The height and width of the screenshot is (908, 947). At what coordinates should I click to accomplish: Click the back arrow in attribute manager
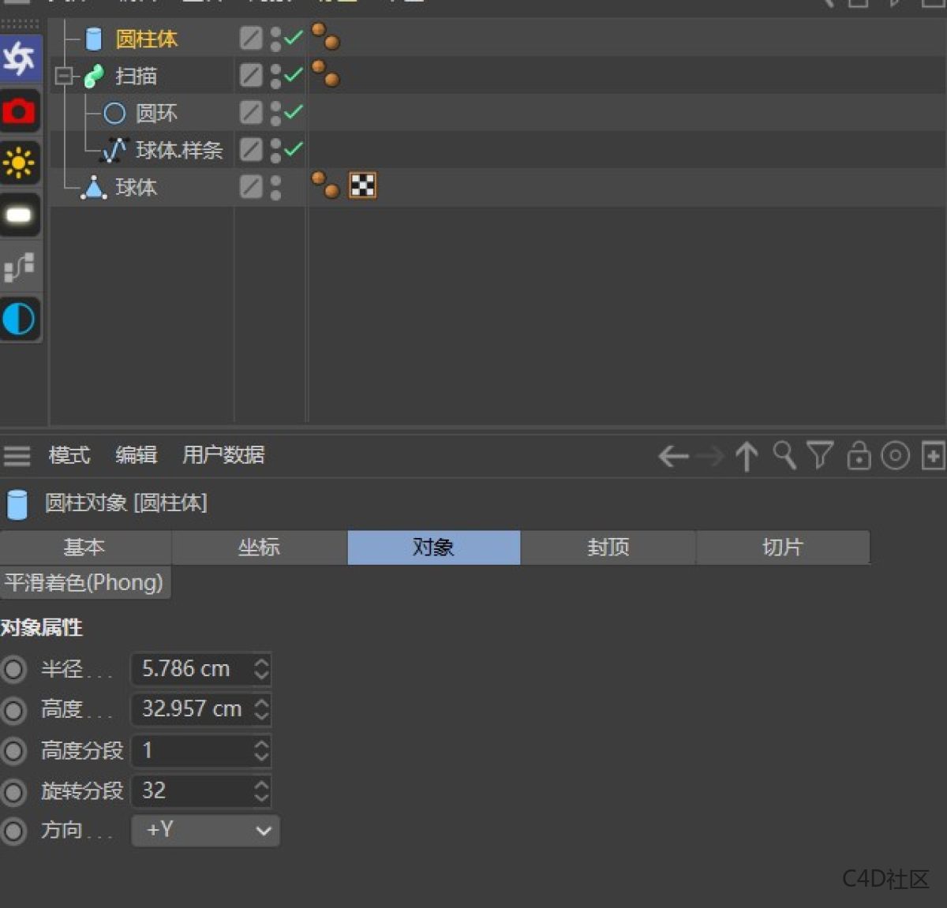(672, 456)
